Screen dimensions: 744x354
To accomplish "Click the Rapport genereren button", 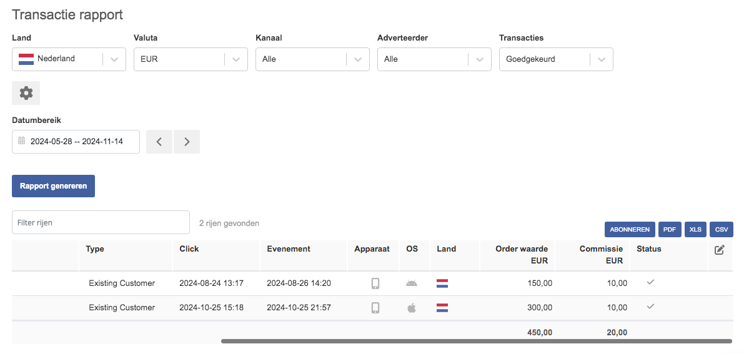I will [53, 186].
